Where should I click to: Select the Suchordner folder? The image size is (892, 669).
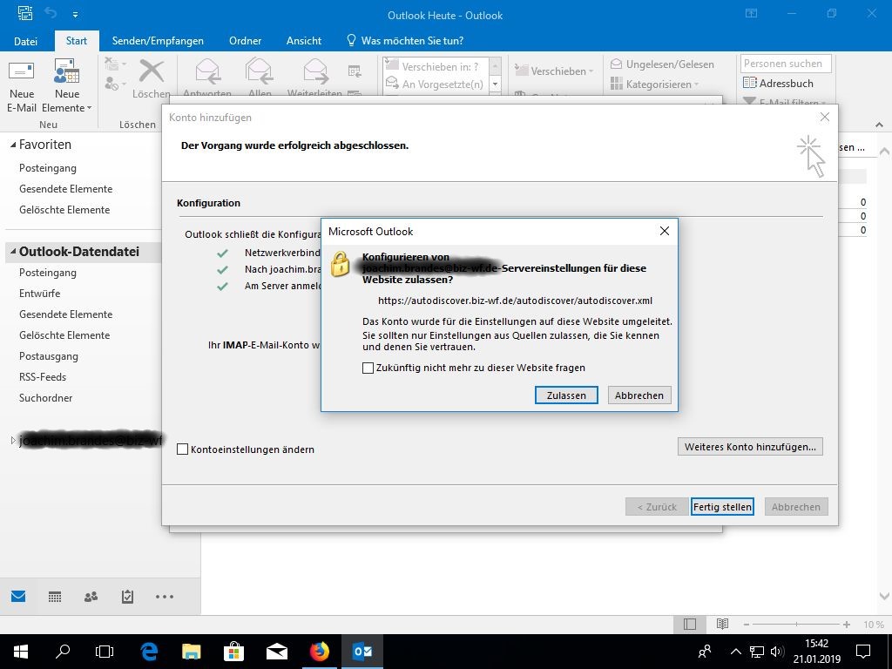coord(46,398)
